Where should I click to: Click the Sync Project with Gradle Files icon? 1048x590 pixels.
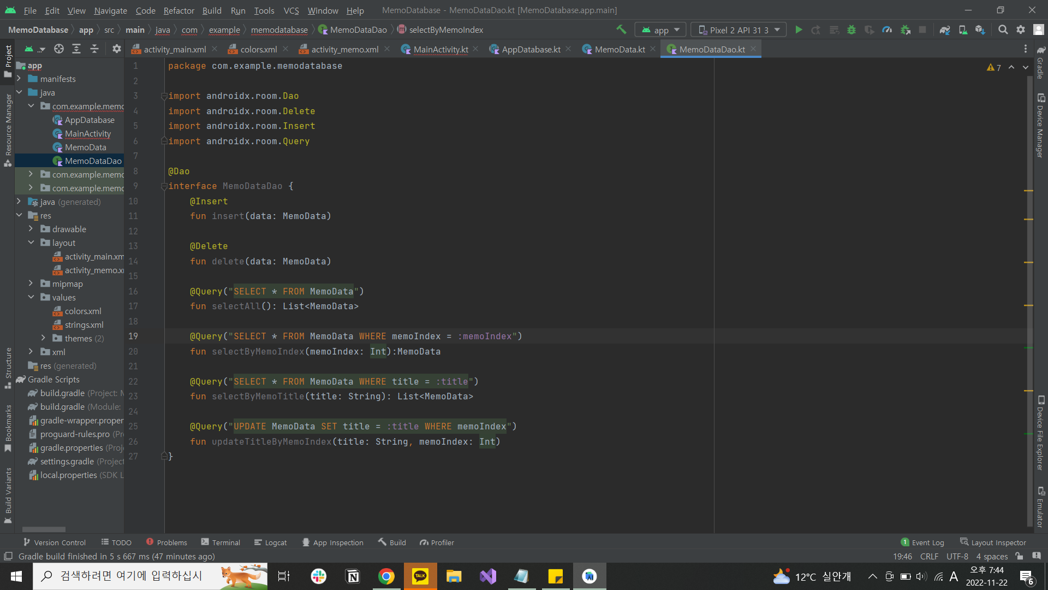point(945,29)
